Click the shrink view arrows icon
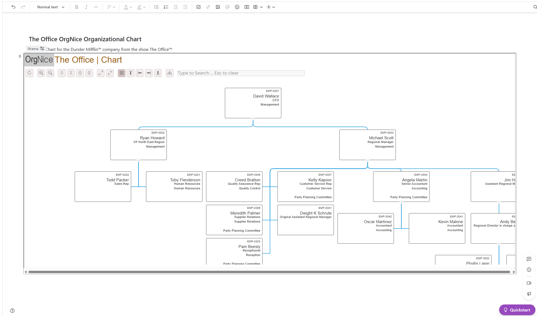The height and width of the screenshot is (316, 537). pos(110,73)
